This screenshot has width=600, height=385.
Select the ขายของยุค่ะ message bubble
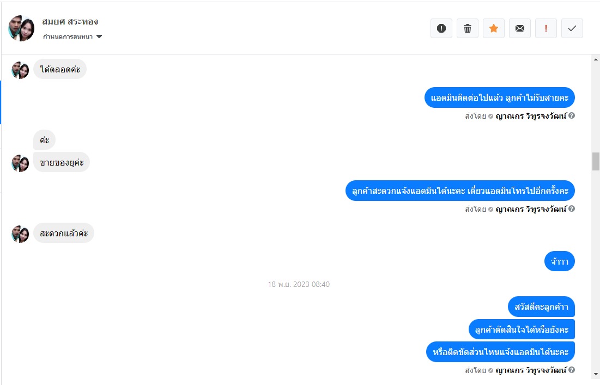(62, 162)
